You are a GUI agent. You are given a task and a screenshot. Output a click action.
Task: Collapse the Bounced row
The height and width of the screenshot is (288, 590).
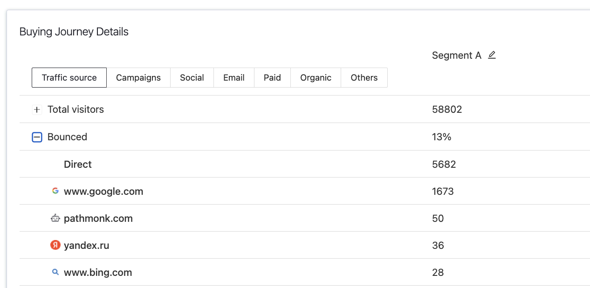click(37, 137)
